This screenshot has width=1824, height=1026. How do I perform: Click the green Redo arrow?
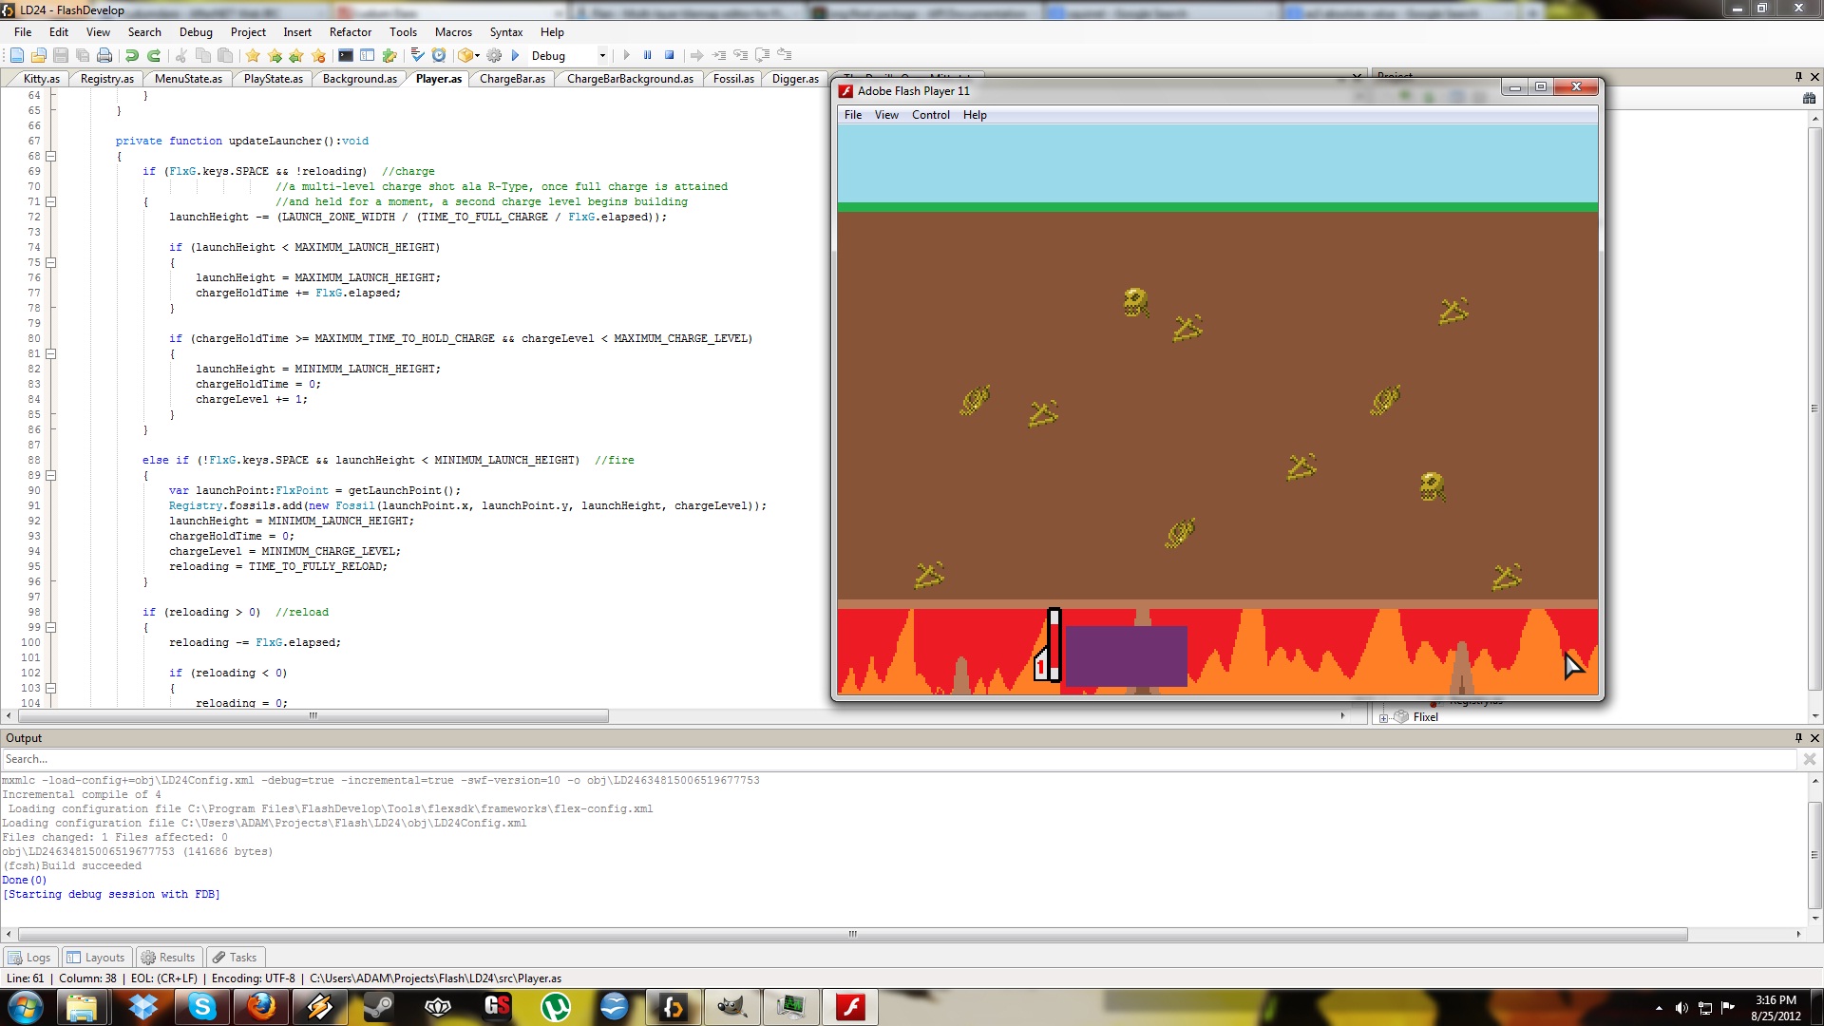(x=154, y=56)
